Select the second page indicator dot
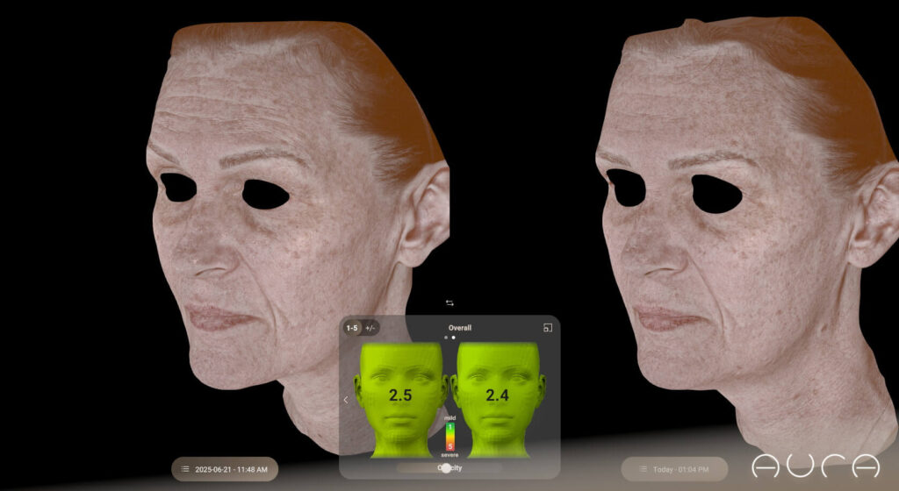This screenshot has height=491, width=899. coord(454,338)
